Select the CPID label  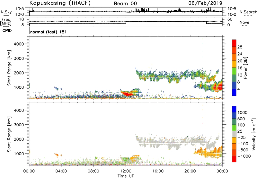pos(7,31)
